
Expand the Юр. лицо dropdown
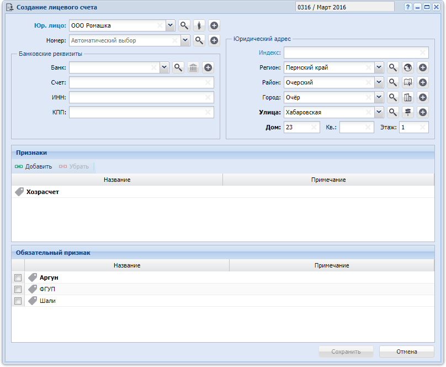tap(170, 25)
